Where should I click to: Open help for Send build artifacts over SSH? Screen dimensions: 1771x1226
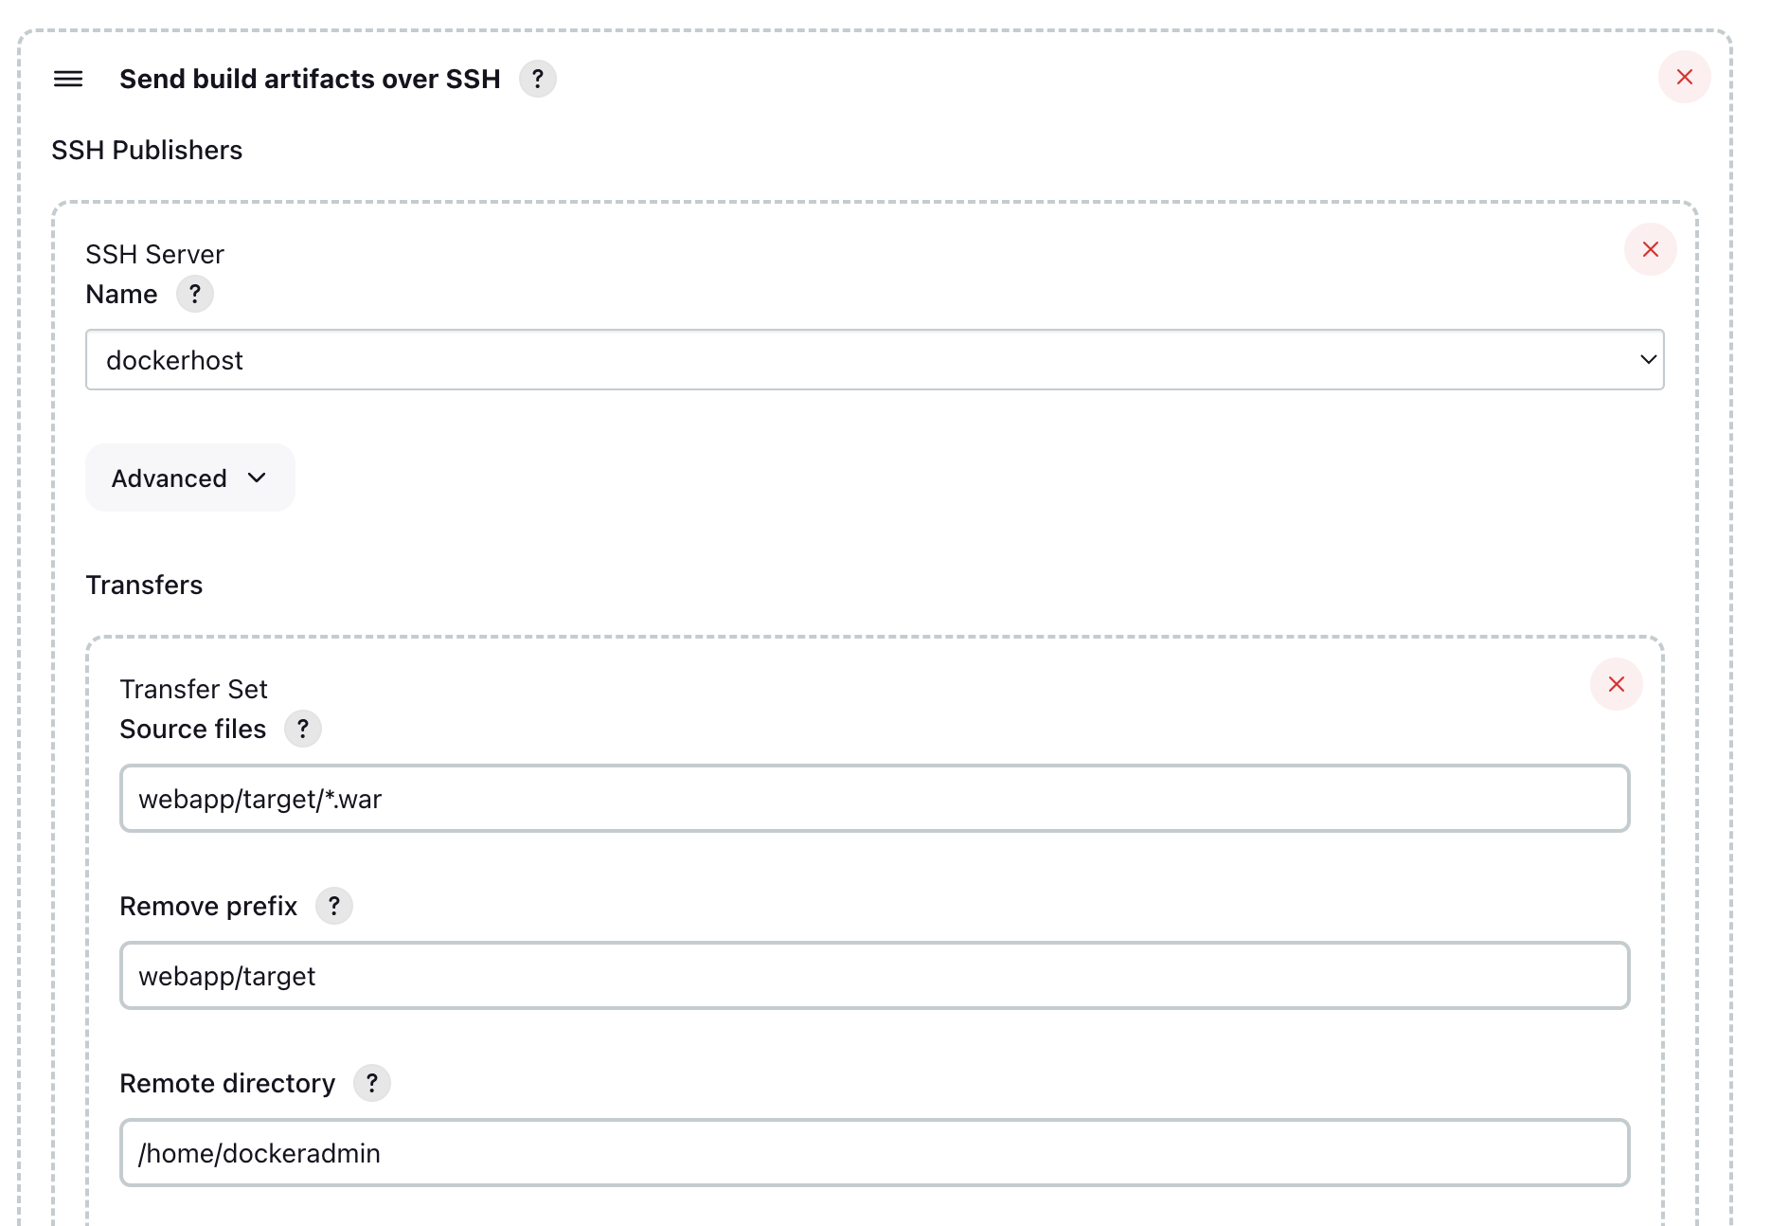click(537, 80)
